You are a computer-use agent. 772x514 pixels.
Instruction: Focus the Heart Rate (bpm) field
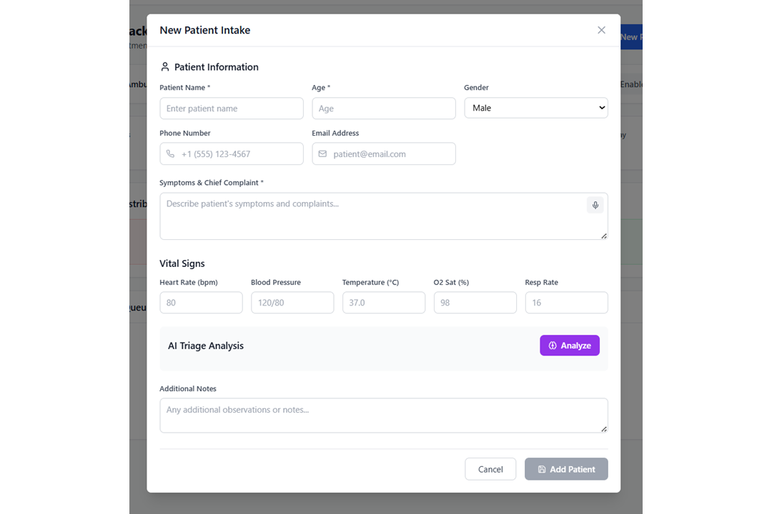tap(201, 303)
